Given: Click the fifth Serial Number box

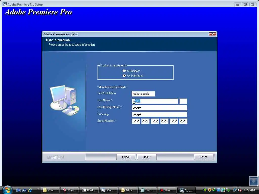Looking at the screenshot, I should (174, 121).
